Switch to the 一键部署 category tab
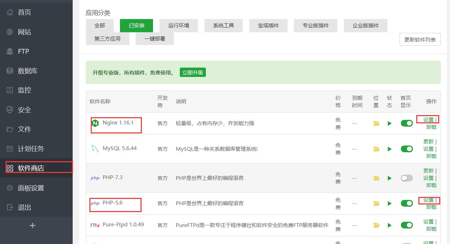 click(154, 38)
